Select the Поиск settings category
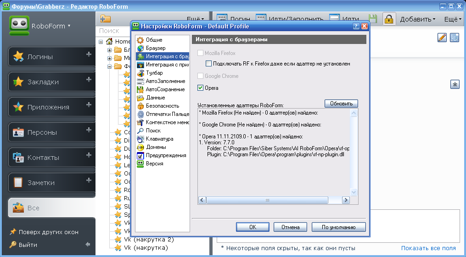 [149, 131]
